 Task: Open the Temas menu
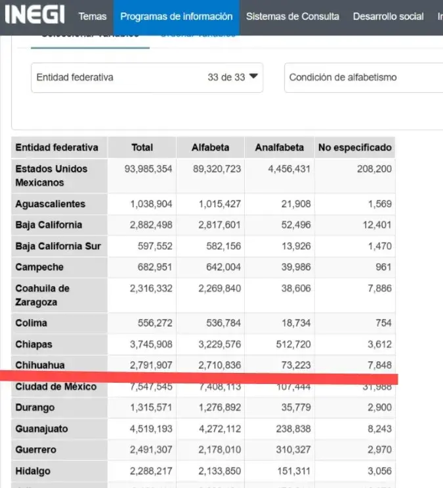tap(93, 16)
